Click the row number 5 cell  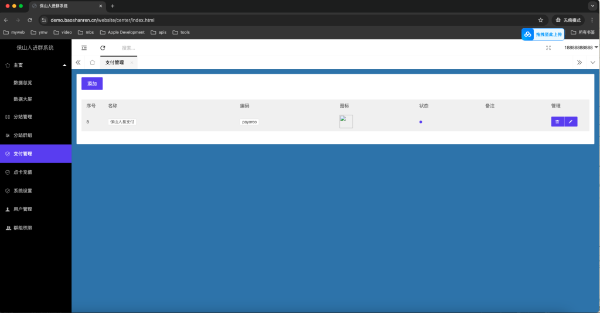coord(88,122)
